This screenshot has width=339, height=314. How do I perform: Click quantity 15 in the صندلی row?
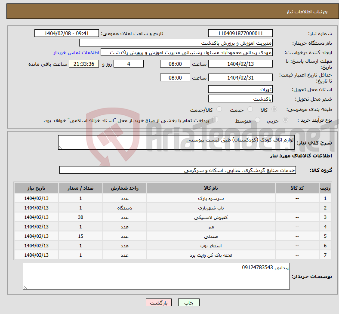point(80,236)
